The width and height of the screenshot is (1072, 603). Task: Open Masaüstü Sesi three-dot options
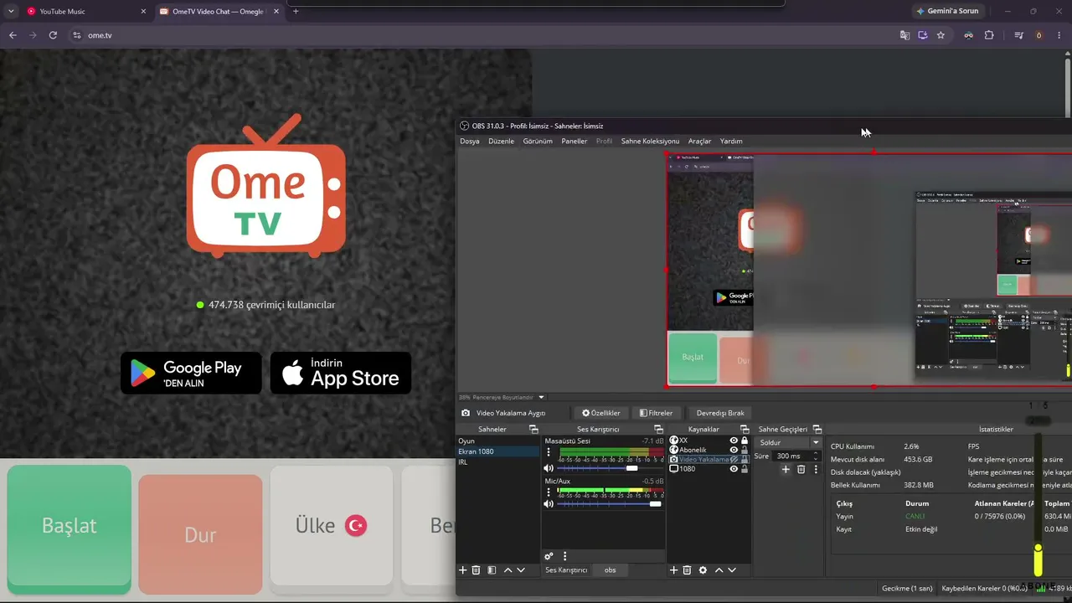point(549,452)
